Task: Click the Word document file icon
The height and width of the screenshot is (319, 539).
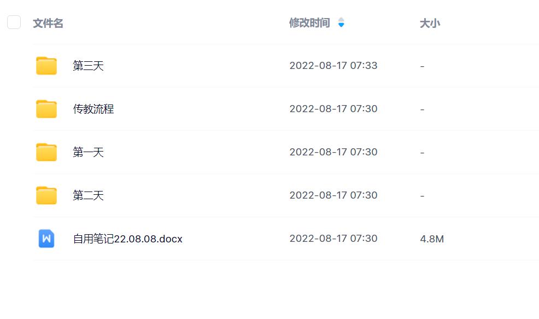Action: [x=46, y=239]
